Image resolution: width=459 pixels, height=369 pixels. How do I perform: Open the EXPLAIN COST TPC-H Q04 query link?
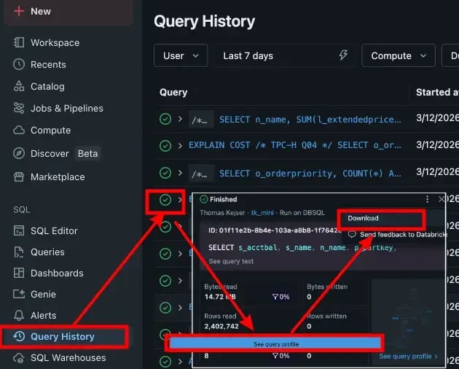click(x=295, y=145)
